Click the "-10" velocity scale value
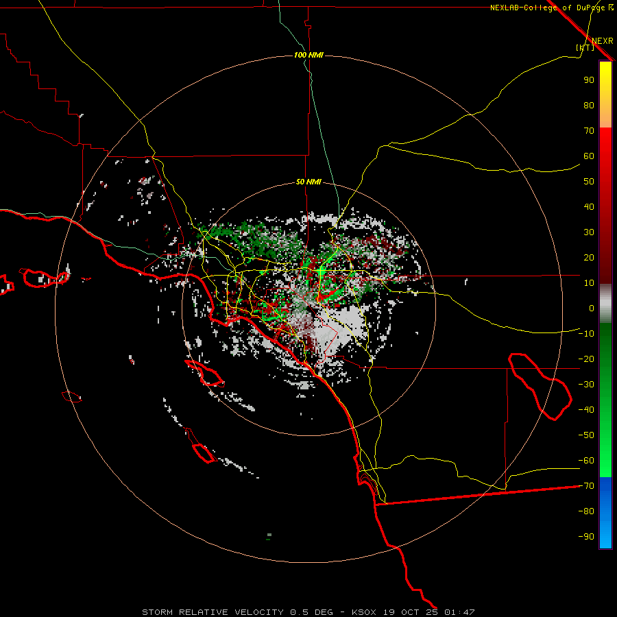Image resolution: width=617 pixels, height=617 pixels. [x=586, y=334]
